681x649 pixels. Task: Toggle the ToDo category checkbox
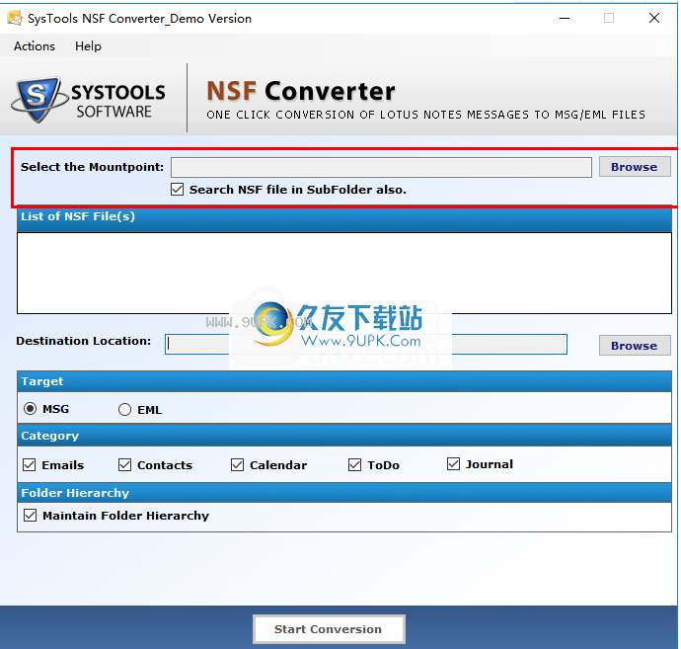tap(354, 464)
